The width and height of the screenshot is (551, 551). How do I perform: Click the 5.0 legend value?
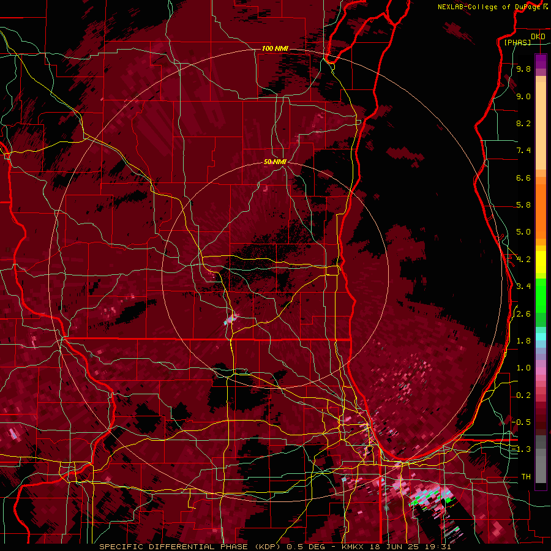[x=523, y=232]
